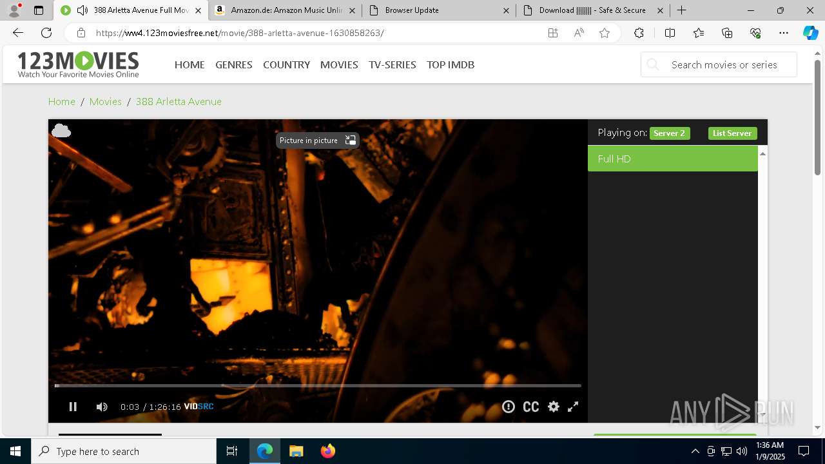The width and height of the screenshot is (825, 464).
Task: Switch to Download Safe & Secure tab
Action: [x=592, y=10]
